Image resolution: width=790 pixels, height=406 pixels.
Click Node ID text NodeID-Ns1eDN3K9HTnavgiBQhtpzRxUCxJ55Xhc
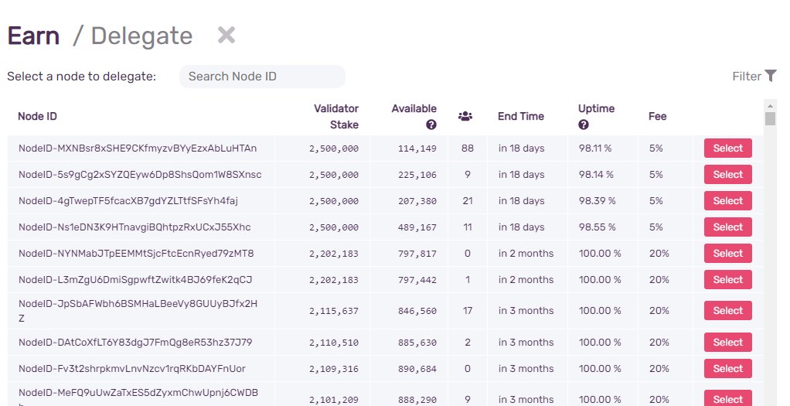click(135, 227)
